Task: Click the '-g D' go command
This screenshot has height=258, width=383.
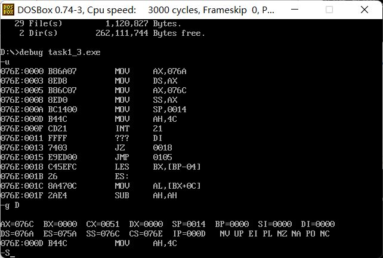Action: click(x=10, y=205)
